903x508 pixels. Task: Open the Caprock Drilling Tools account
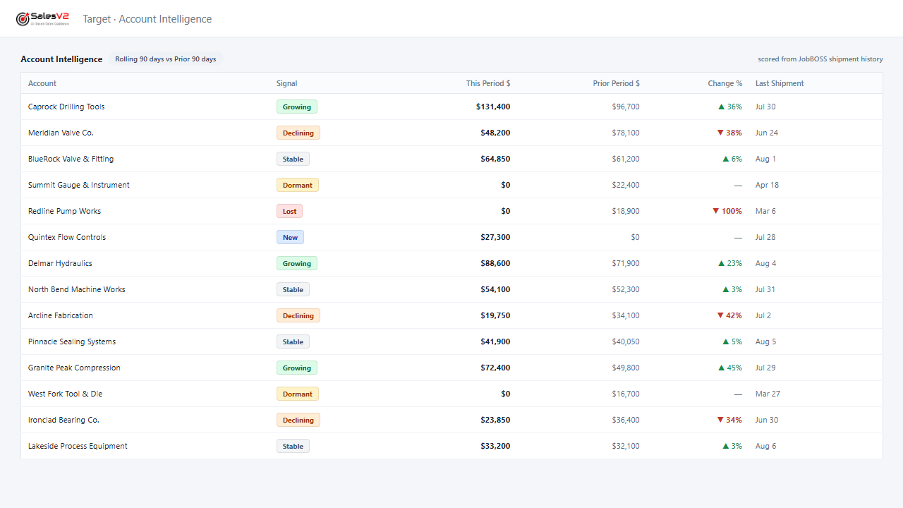point(66,107)
